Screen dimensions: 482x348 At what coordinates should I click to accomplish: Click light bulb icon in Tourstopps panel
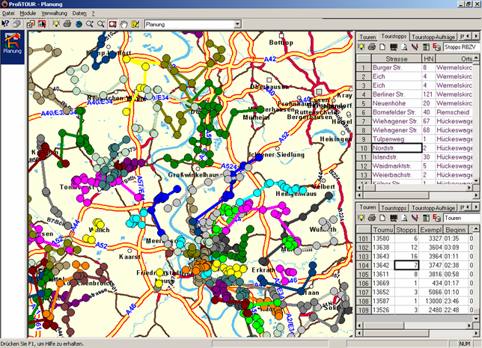pos(361,46)
